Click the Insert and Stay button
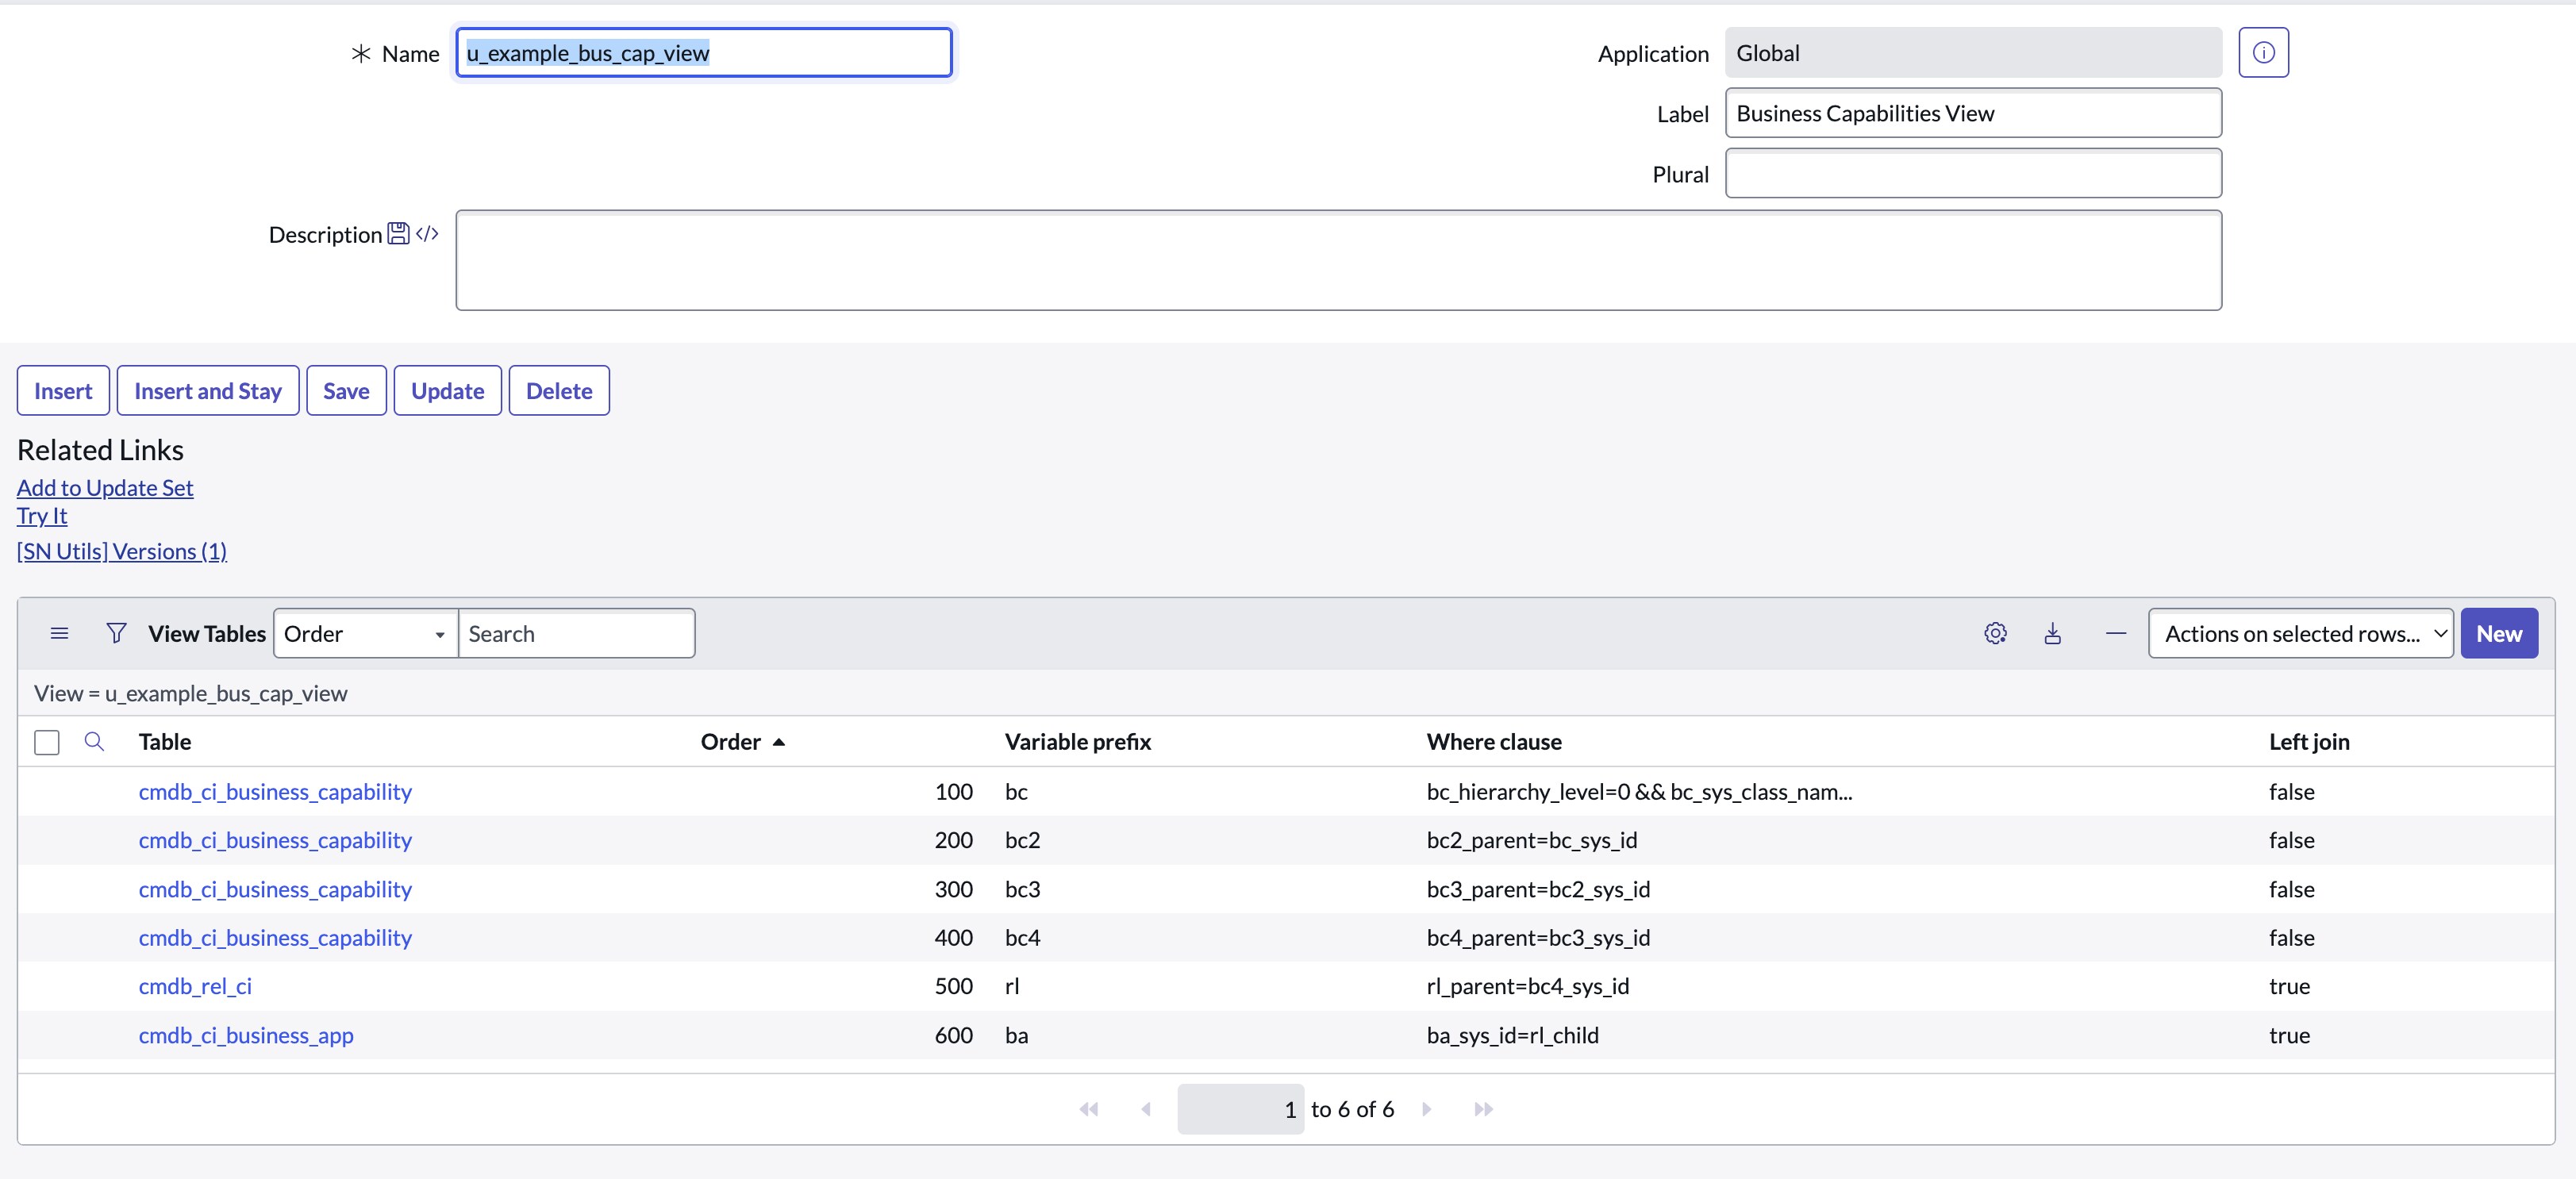This screenshot has height=1179, width=2576. tap(207, 390)
